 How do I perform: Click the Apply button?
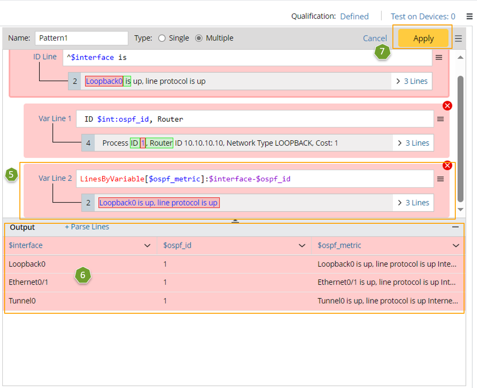[423, 39]
